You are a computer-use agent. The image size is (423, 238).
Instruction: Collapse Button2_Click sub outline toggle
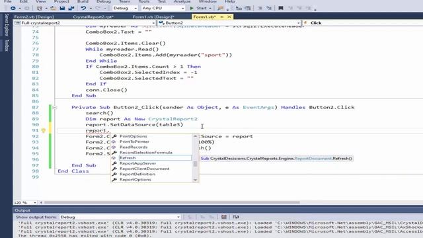coord(55,107)
